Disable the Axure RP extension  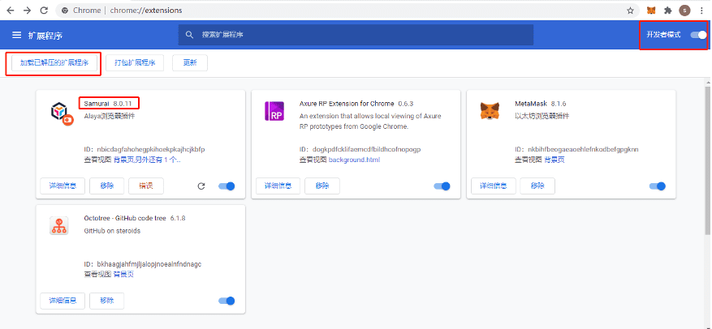pos(442,186)
